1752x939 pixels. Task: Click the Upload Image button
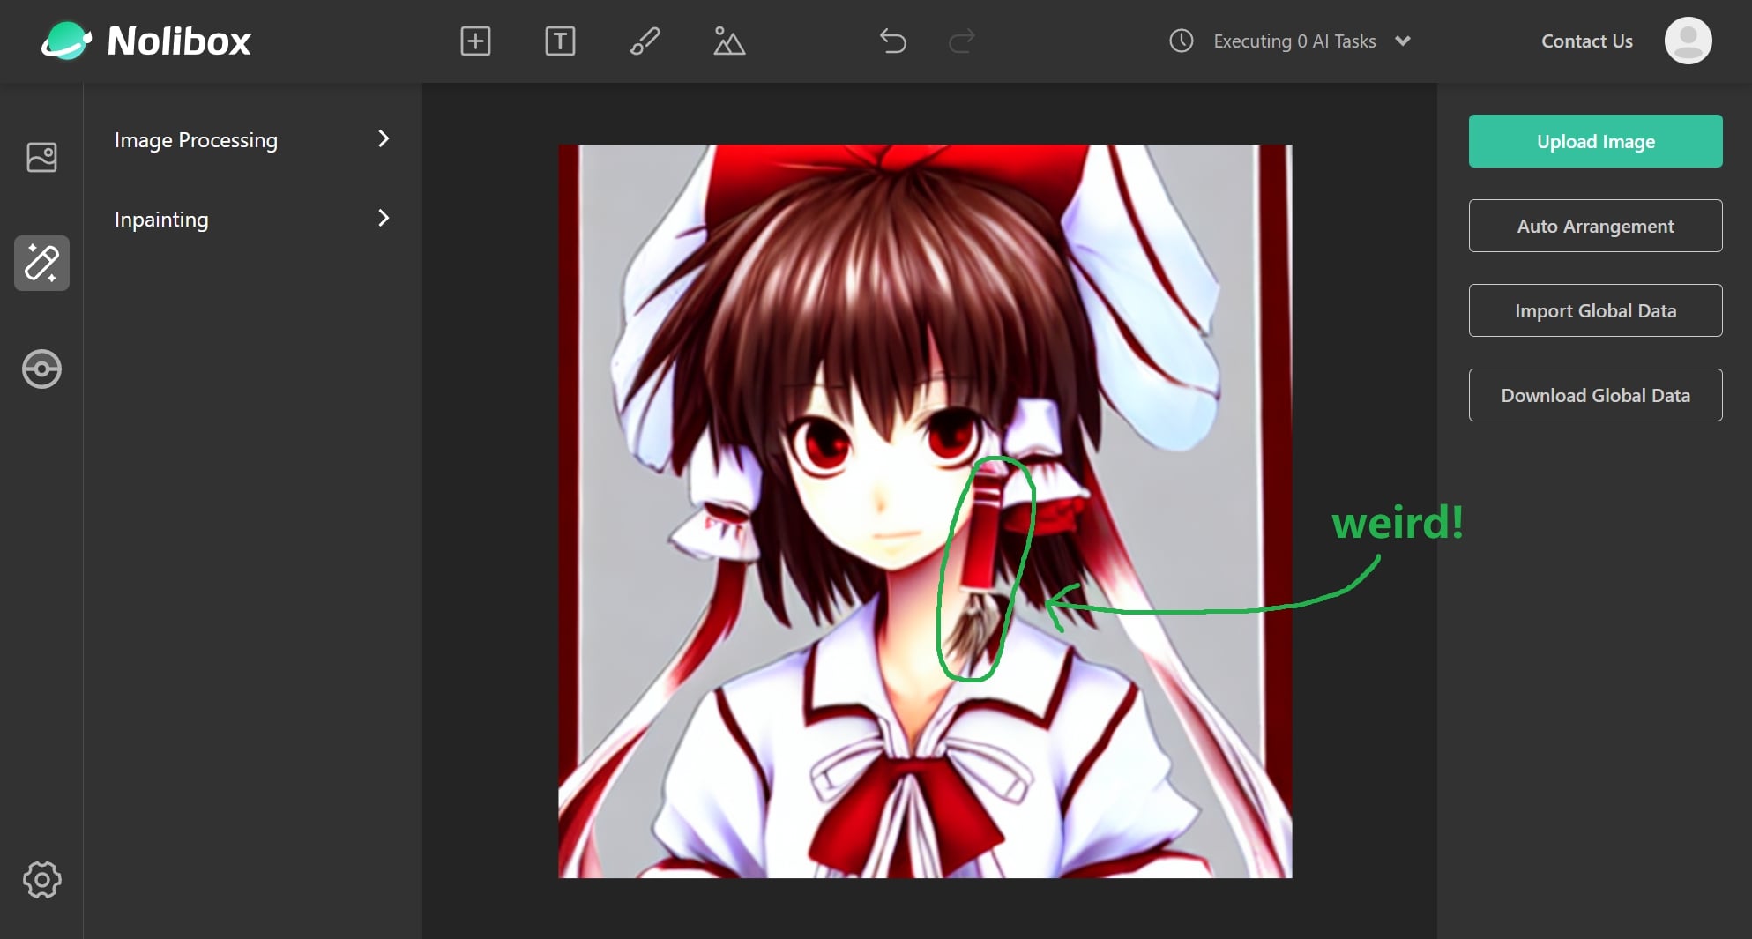click(x=1595, y=141)
